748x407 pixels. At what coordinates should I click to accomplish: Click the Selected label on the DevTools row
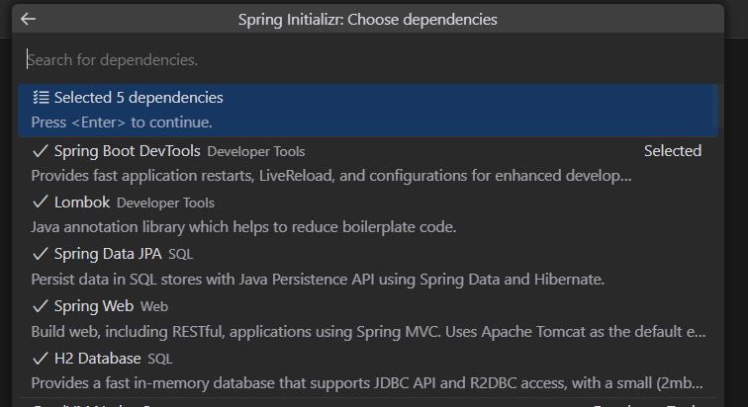click(x=672, y=151)
